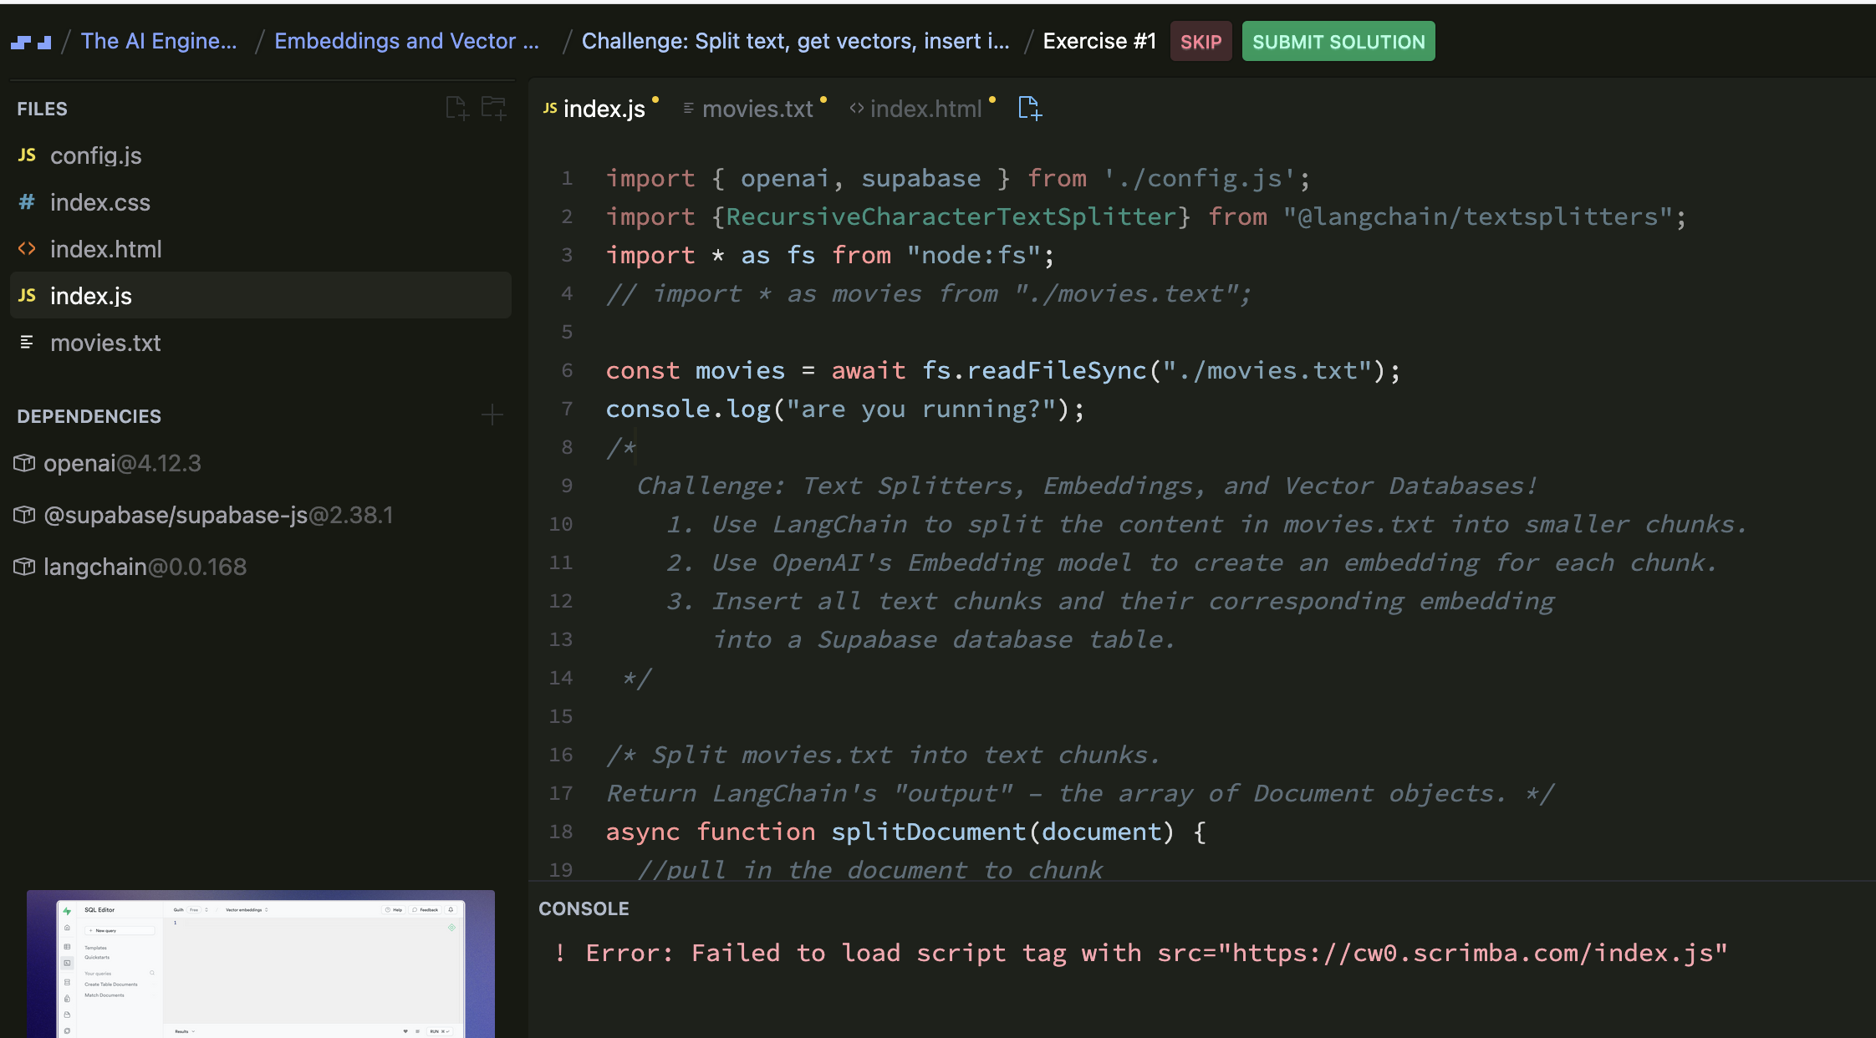Open movies.txt from the file list
Screen dimensions: 1876x1038
[105, 343]
